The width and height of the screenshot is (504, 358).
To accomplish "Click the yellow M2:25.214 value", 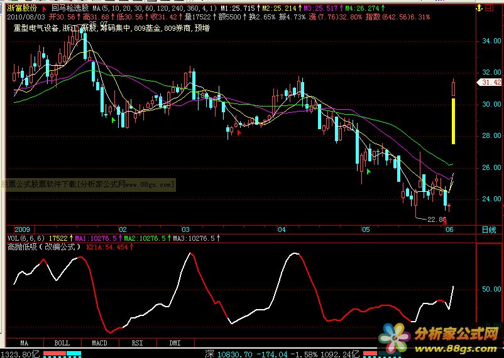I will tap(279, 8).
